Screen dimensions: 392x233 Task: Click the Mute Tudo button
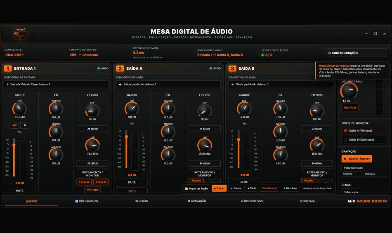pyautogui.click(x=350, y=108)
